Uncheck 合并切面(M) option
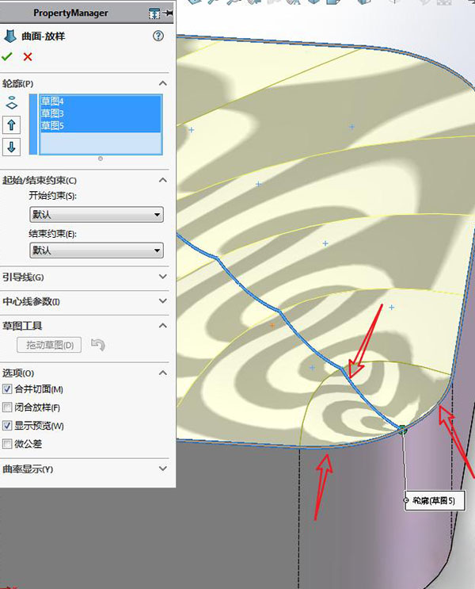The width and height of the screenshot is (475, 589). point(7,389)
